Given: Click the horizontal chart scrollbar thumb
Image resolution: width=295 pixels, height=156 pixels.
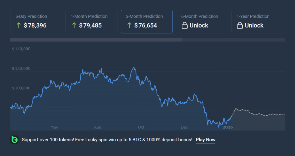Looking at the screenshot, I should click(x=96, y=40).
